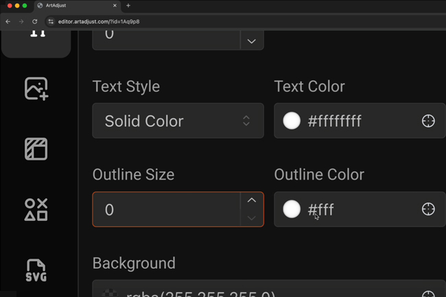Open the shapes tool in sidebar
This screenshot has height=297, width=446.
tap(36, 209)
